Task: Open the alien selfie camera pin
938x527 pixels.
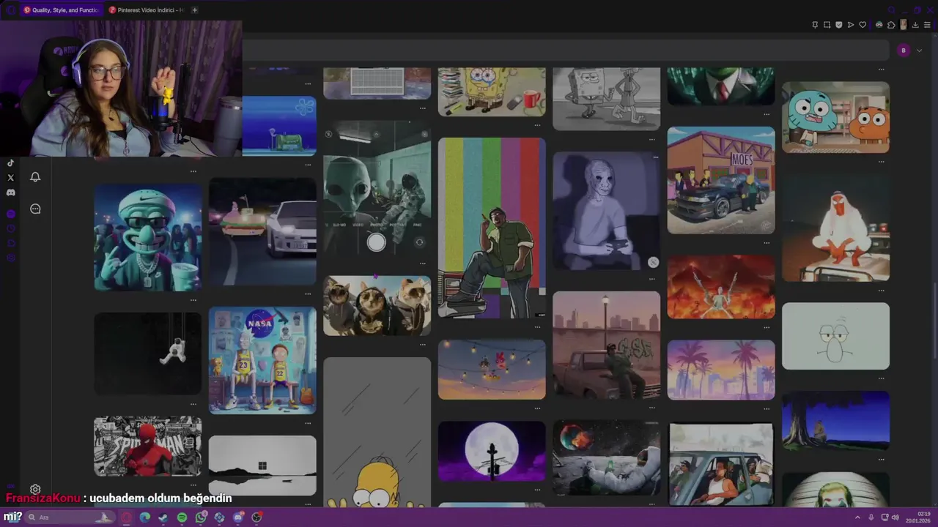Action: [377, 188]
